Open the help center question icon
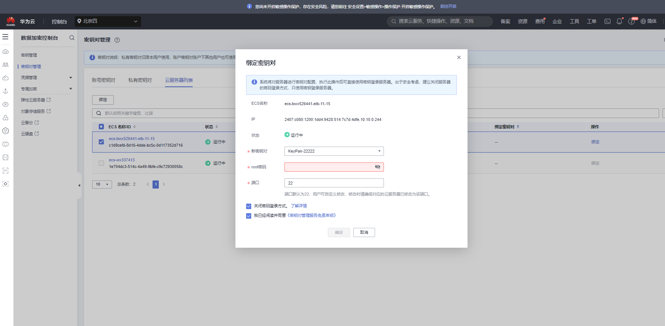The image size is (665, 326). pos(631,21)
